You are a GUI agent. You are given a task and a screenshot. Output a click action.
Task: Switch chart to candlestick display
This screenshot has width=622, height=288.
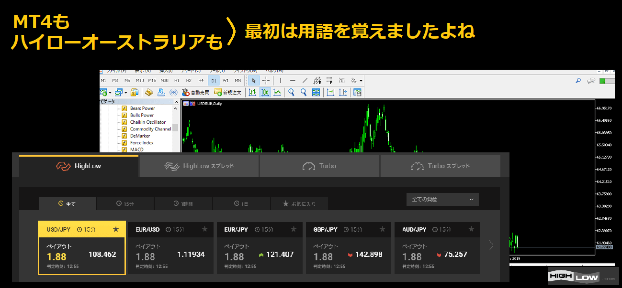click(265, 93)
